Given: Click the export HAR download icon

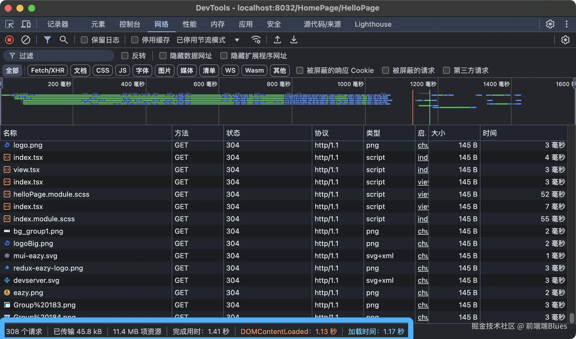Looking at the screenshot, I should tap(294, 40).
